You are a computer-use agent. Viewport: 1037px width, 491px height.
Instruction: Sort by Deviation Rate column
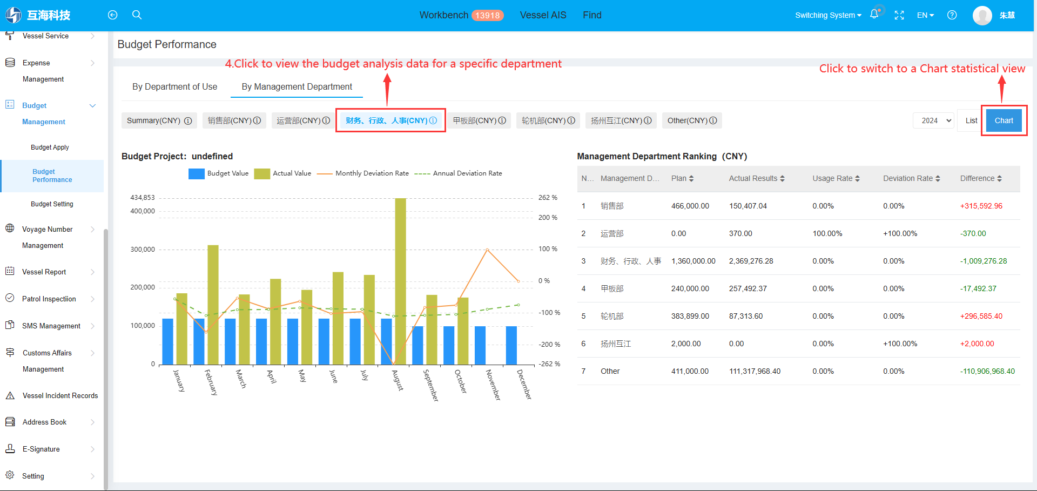[938, 179]
